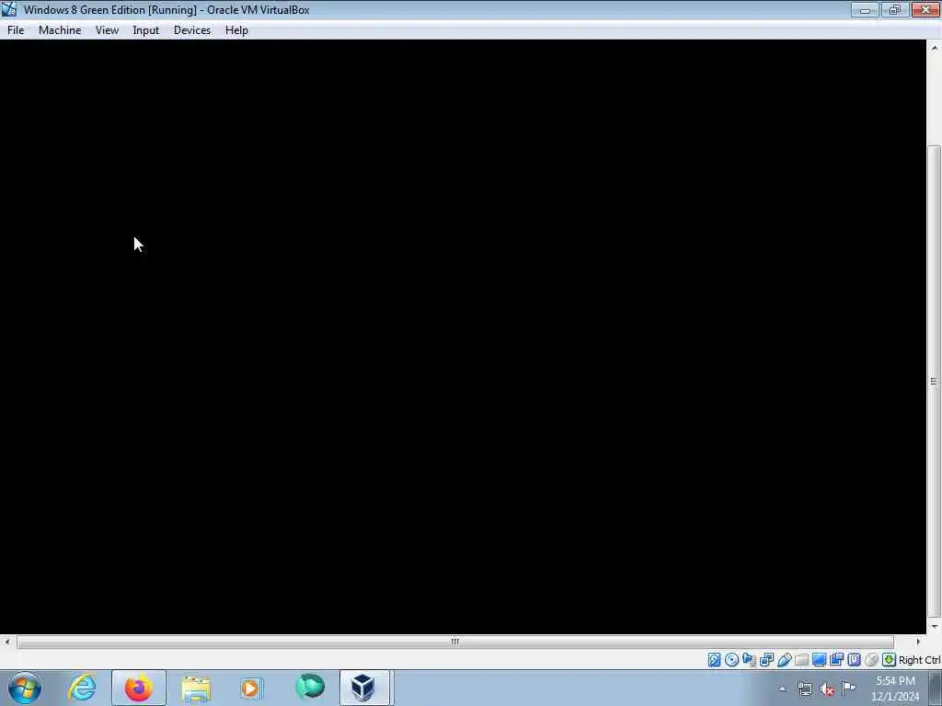The width and height of the screenshot is (942, 706).
Task: Click the hard disk activity indicator
Action: pyautogui.click(x=714, y=660)
